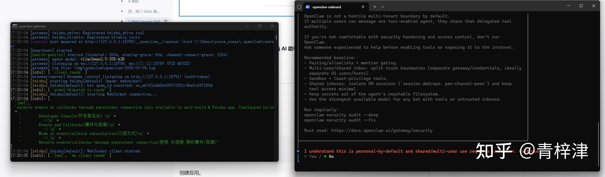The height and width of the screenshot is (177, 605).
Task: Open the Browser control 127.0.0.1:18791 URL
Action: click(x=156, y=77)
